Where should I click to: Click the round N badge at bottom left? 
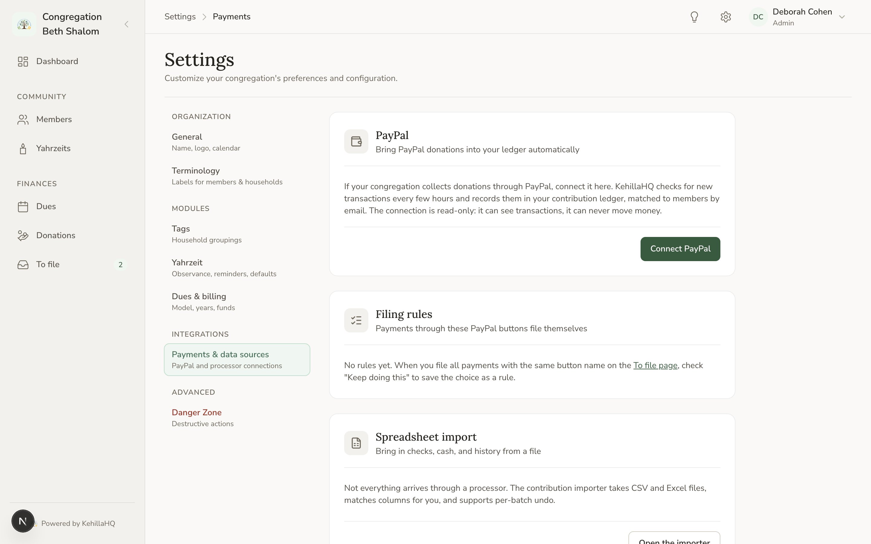[23, 521]
